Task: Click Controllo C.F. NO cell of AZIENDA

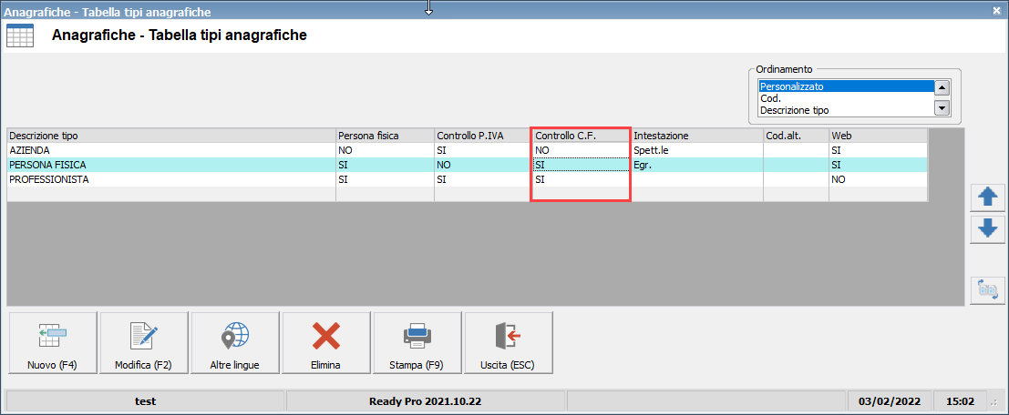Action: point(582,150)
